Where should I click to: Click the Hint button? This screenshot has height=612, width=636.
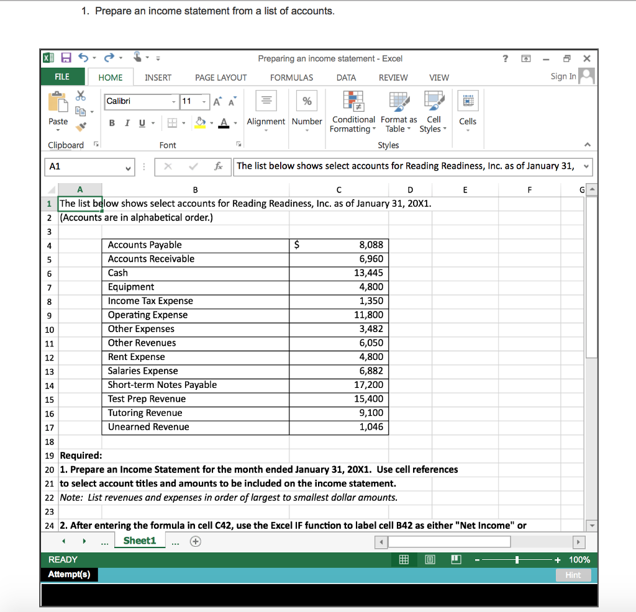pyautogui.click(x=573, y=575)
